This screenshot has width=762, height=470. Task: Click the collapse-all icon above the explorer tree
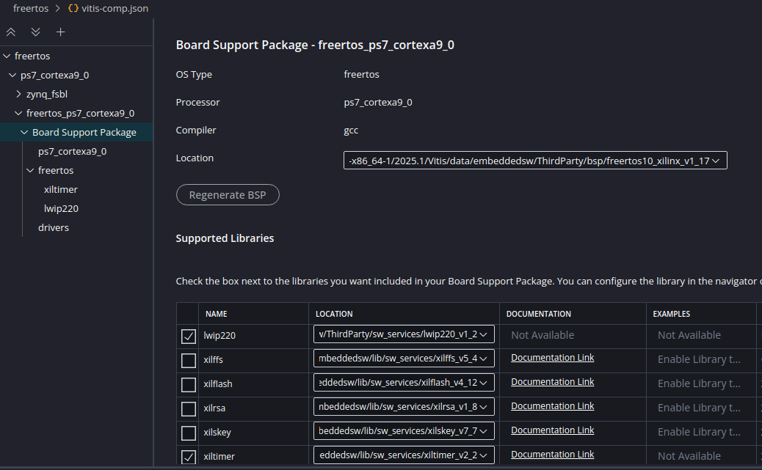(10, 32)
